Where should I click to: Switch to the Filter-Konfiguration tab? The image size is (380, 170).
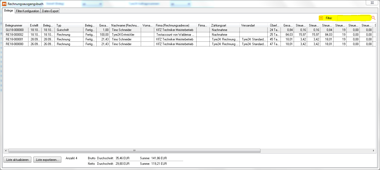coord(28,11)
